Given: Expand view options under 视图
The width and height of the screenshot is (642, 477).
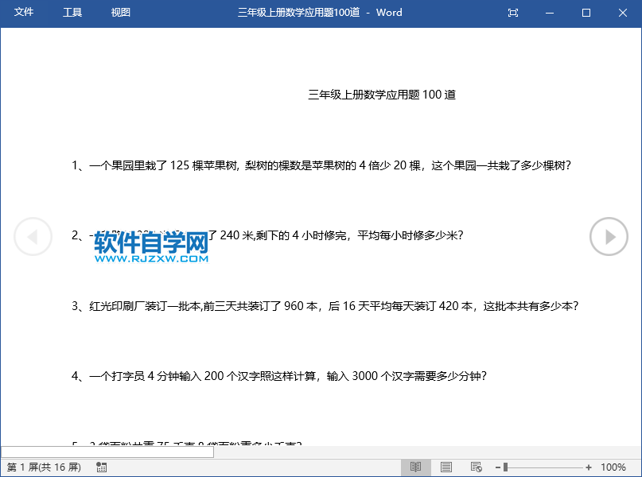Looking at the screenshot, I should pyautogui.click(x=120, y=13).
